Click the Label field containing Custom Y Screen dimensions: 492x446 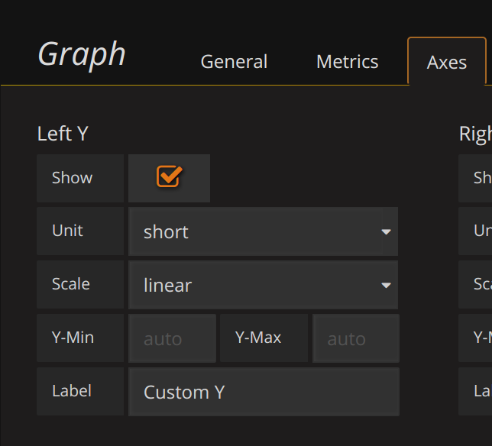coord(264,392)
